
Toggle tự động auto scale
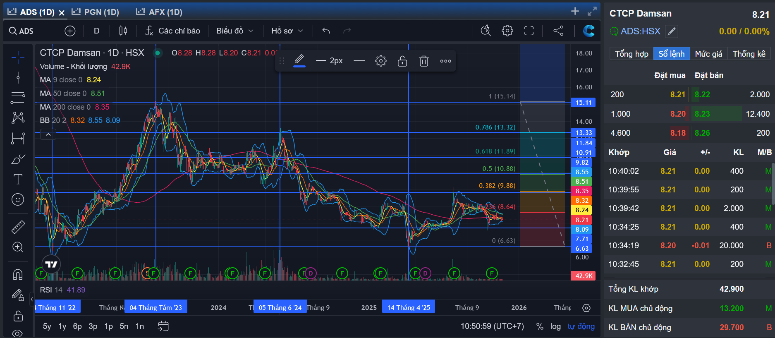tap(581, 326)
